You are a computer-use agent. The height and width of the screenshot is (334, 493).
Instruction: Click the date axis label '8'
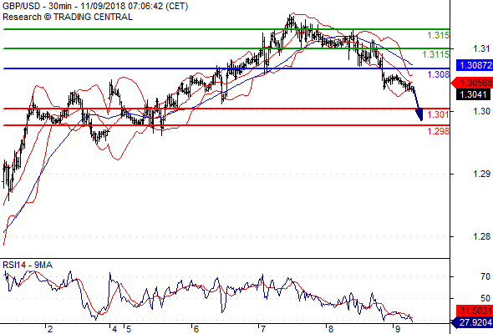(330, 329)
